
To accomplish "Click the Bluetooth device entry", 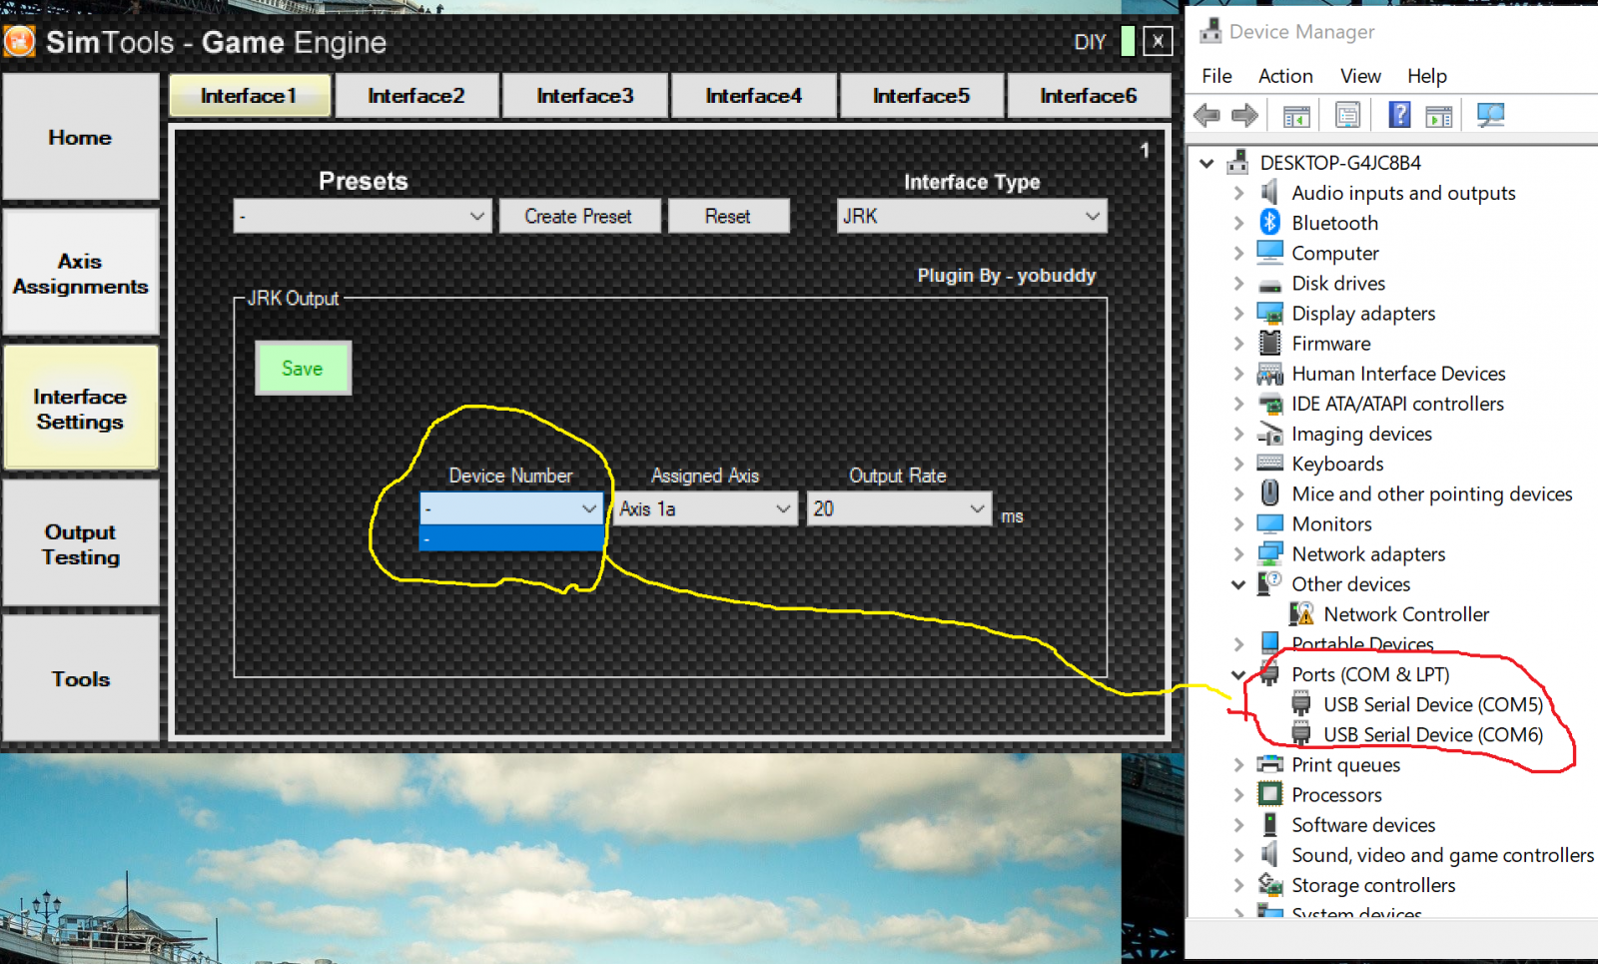I will 1333,223.
